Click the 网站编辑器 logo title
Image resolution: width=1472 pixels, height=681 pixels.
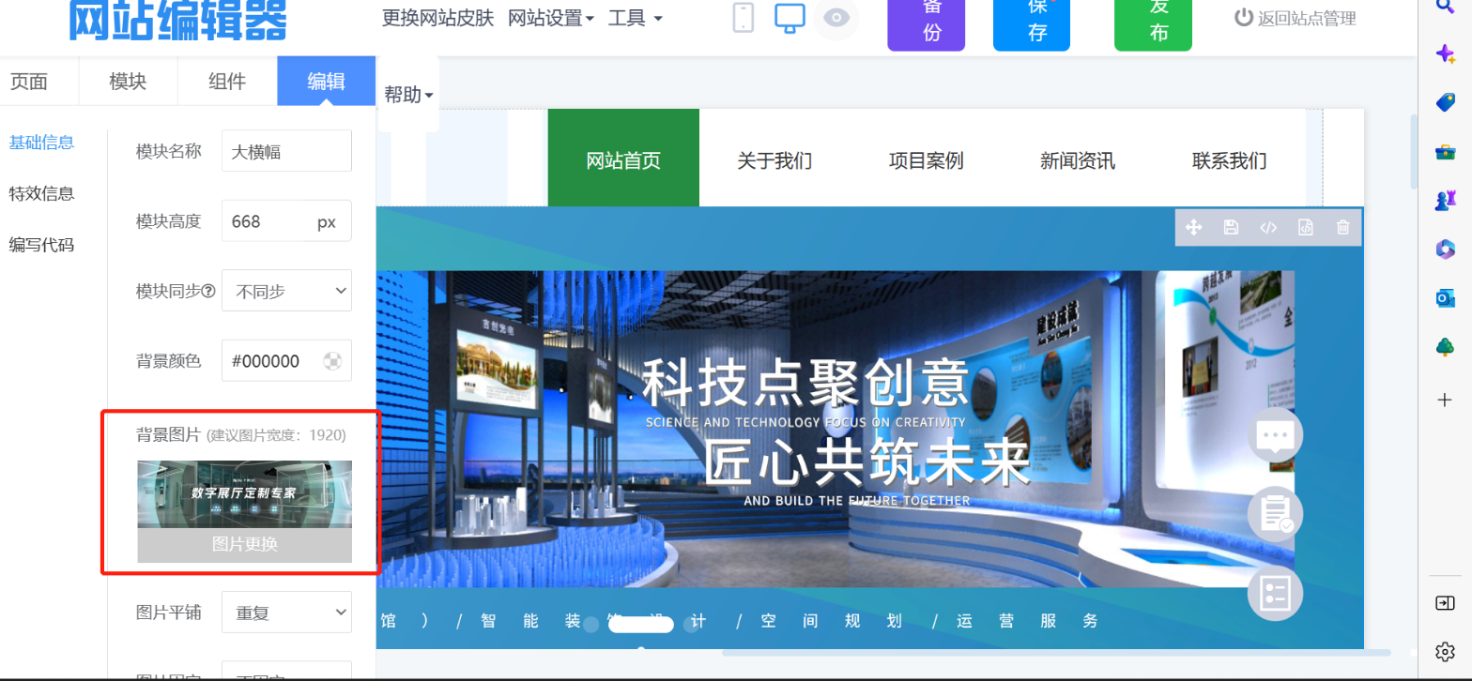tap(177, 21)
